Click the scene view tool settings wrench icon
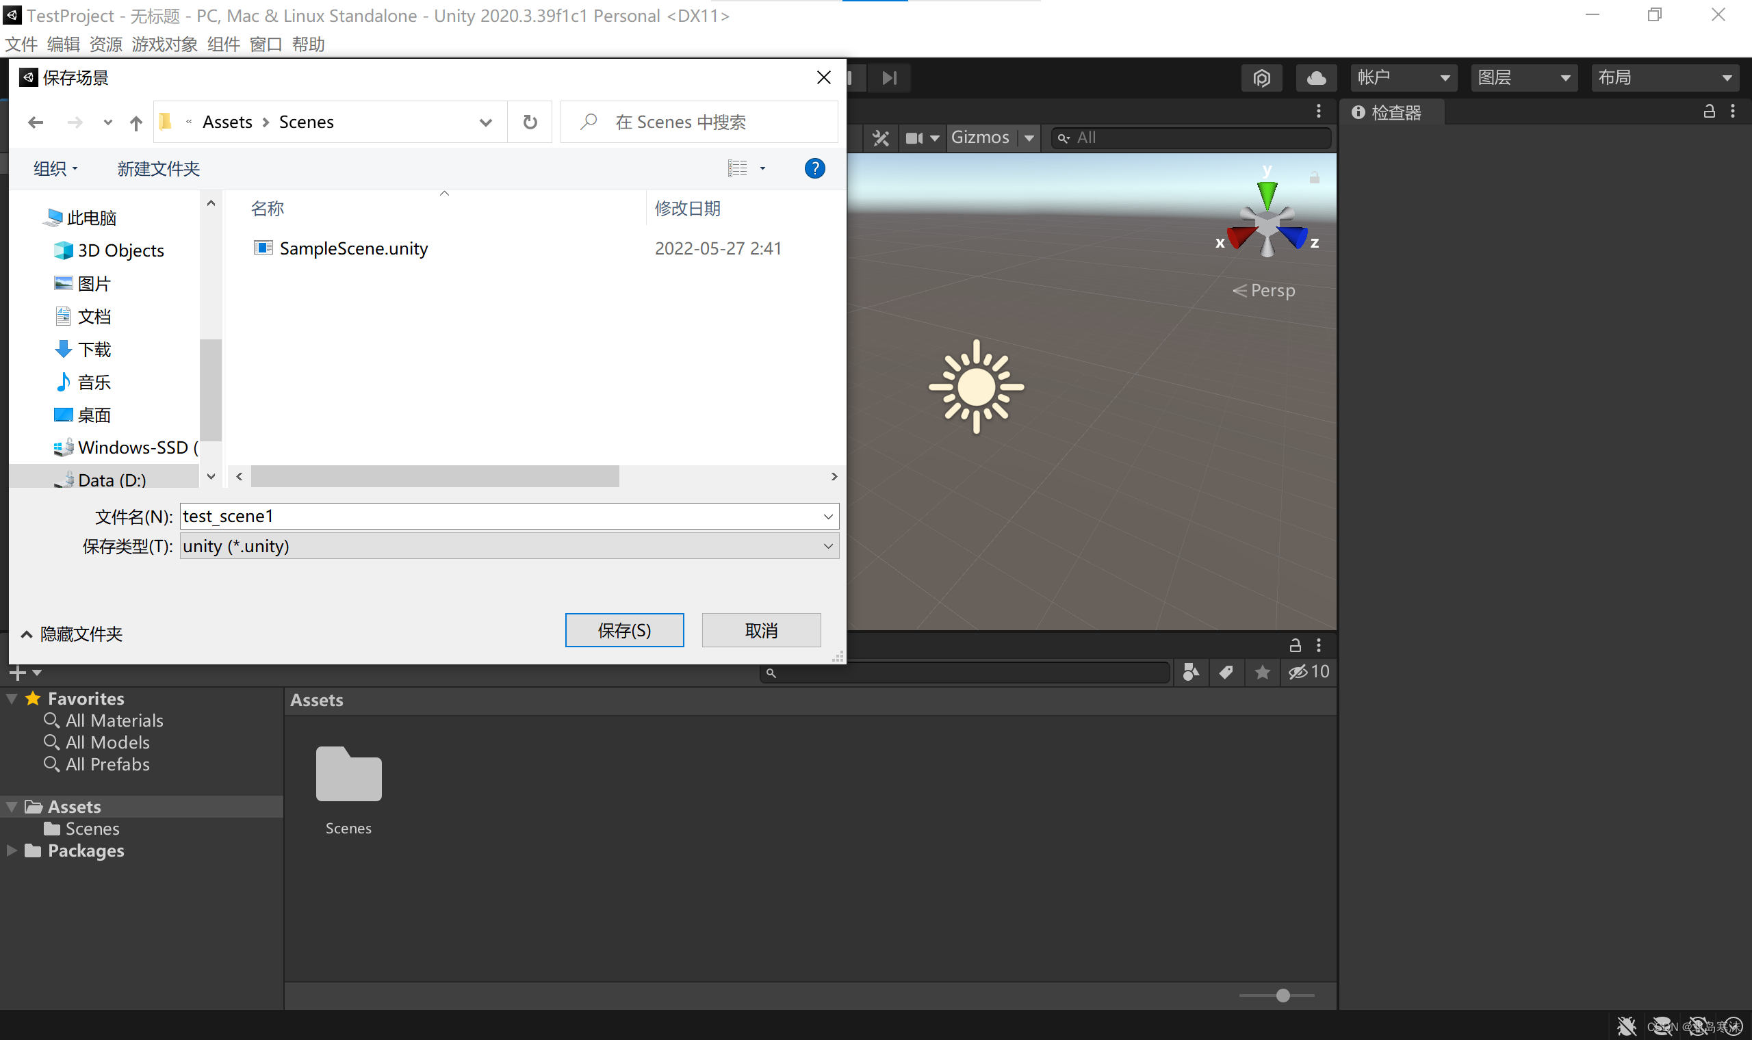Image resolution: width=1752 pixels, height=1040 pixels. [880, 138]
